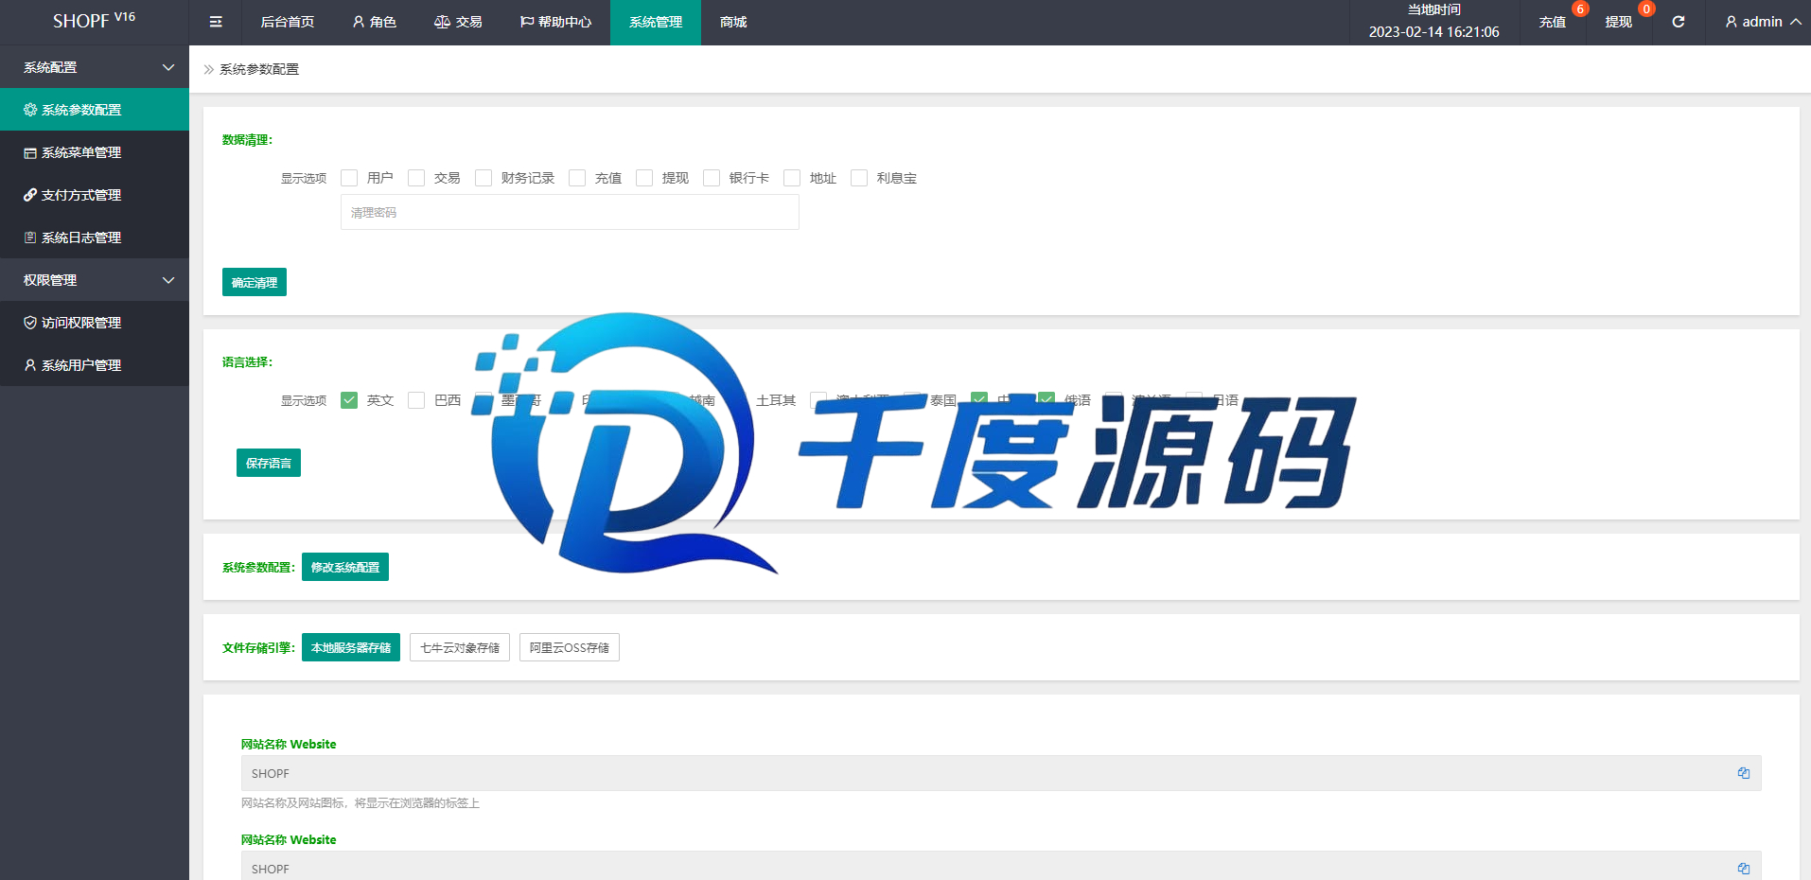Click the second 网站名称 SHOPF input field
The width and height of the screenshot is (1811, 880).
(x=1001, y=866)
